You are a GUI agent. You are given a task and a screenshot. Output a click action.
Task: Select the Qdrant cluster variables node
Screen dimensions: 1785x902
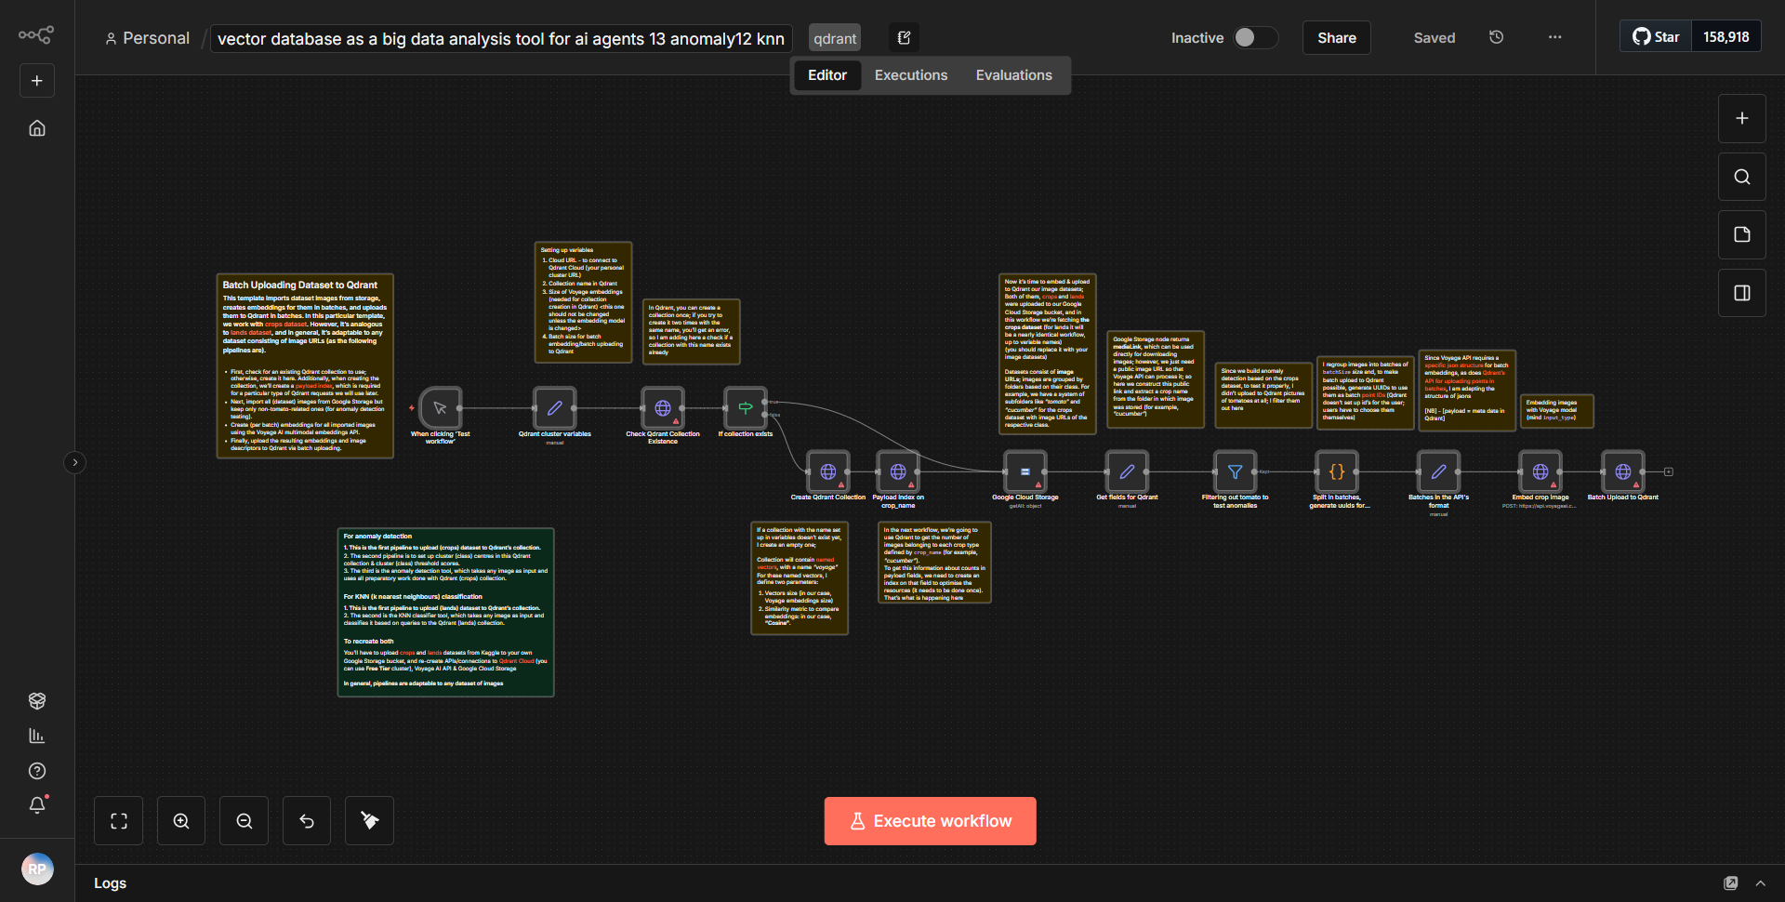555,408
